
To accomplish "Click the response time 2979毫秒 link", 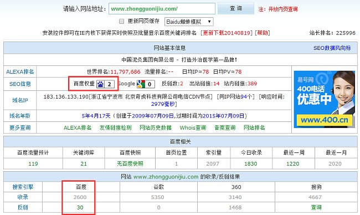I will click(x=163, y=104).
